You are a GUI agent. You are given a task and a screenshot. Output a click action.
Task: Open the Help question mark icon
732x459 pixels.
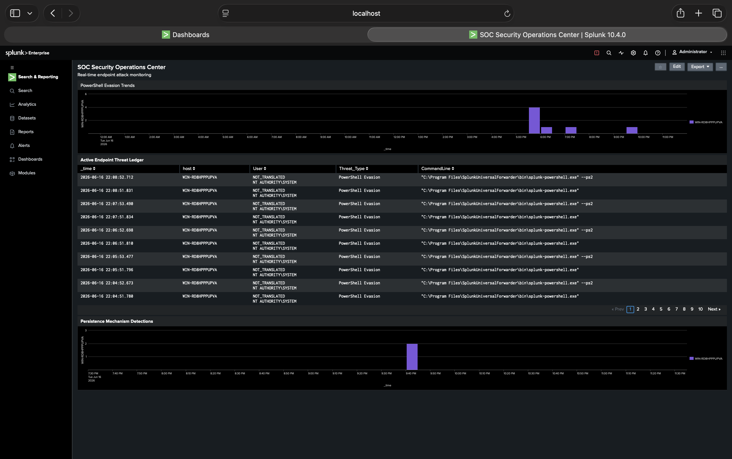tap(658, 53)
